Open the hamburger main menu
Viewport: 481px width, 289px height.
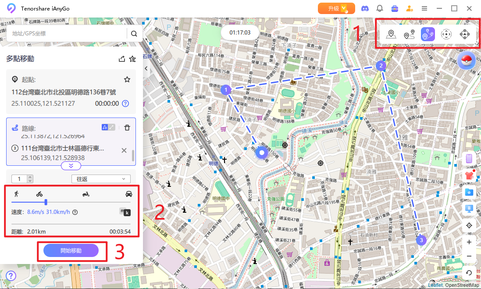424,9
